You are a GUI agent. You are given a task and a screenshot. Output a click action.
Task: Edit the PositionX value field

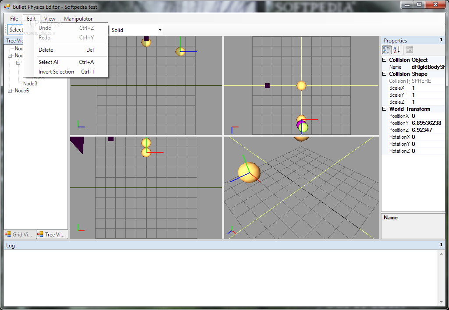tap(428, 116)
